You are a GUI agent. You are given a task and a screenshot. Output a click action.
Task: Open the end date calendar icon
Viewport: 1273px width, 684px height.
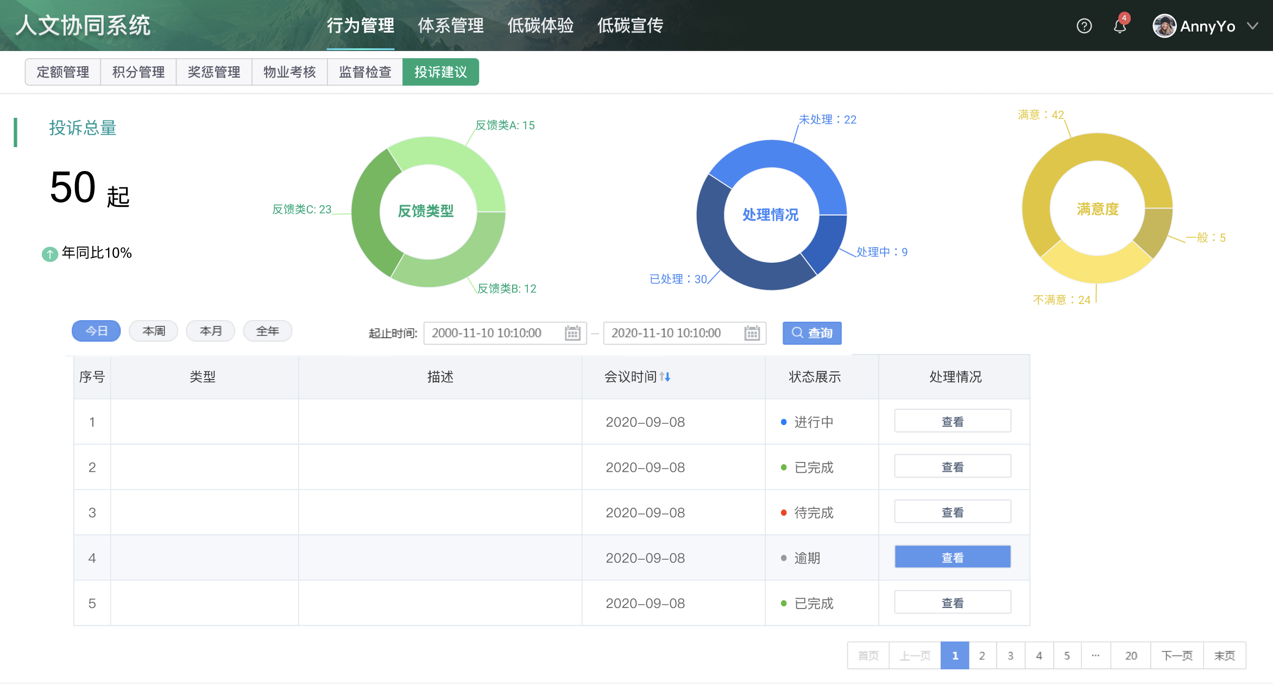752,333
